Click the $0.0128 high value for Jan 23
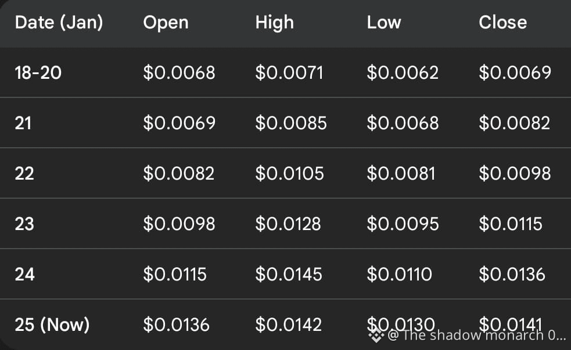 288,224
